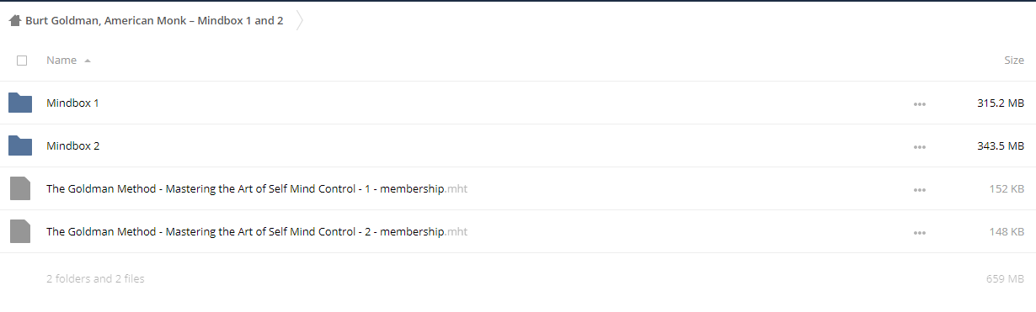
Task: Select the file icon for Mind Control 1 membership
Action: 20,188
